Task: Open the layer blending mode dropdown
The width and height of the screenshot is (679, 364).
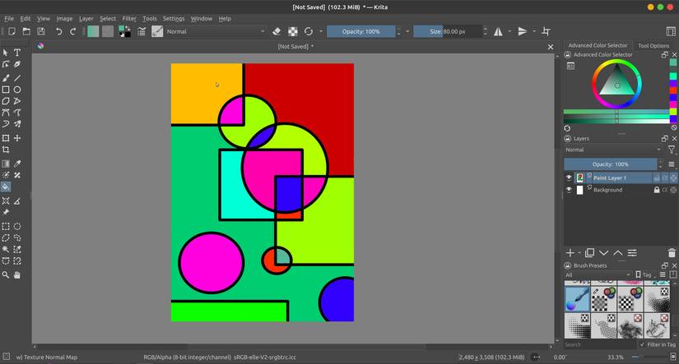Action: [612, 150]
